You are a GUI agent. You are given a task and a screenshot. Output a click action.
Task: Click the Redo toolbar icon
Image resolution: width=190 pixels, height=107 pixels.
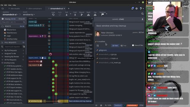(x=60, y=15)
